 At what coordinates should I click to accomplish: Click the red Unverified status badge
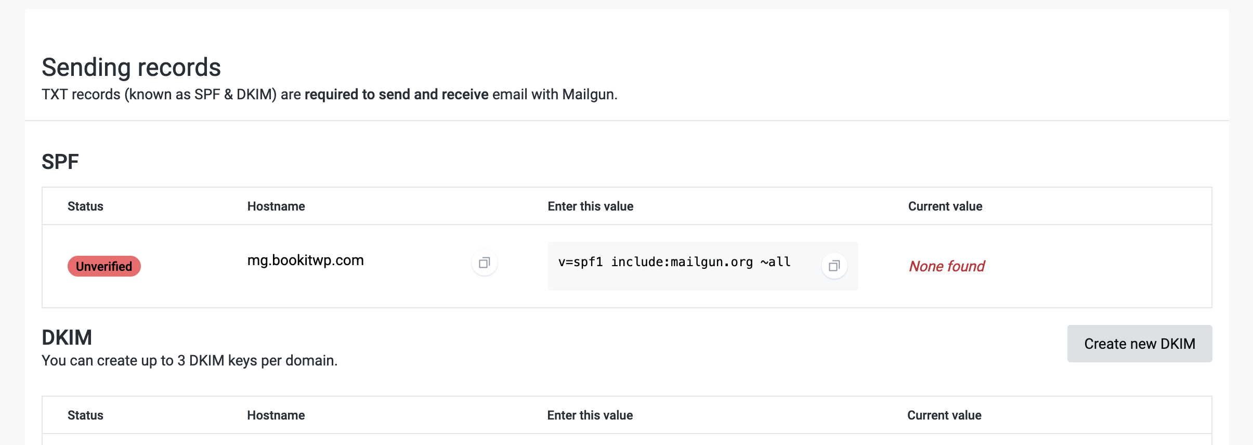104,266
